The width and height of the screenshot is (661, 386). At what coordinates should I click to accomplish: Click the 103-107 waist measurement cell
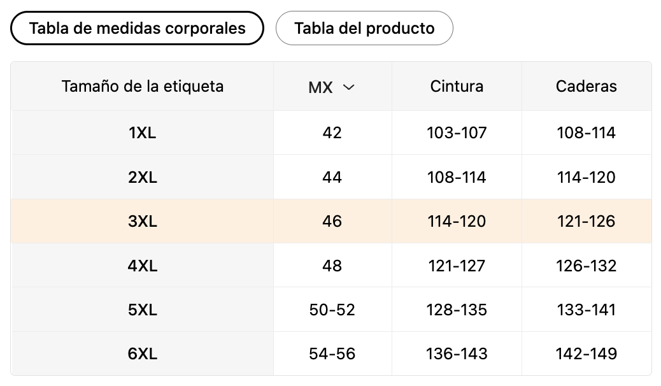(457, 133)
